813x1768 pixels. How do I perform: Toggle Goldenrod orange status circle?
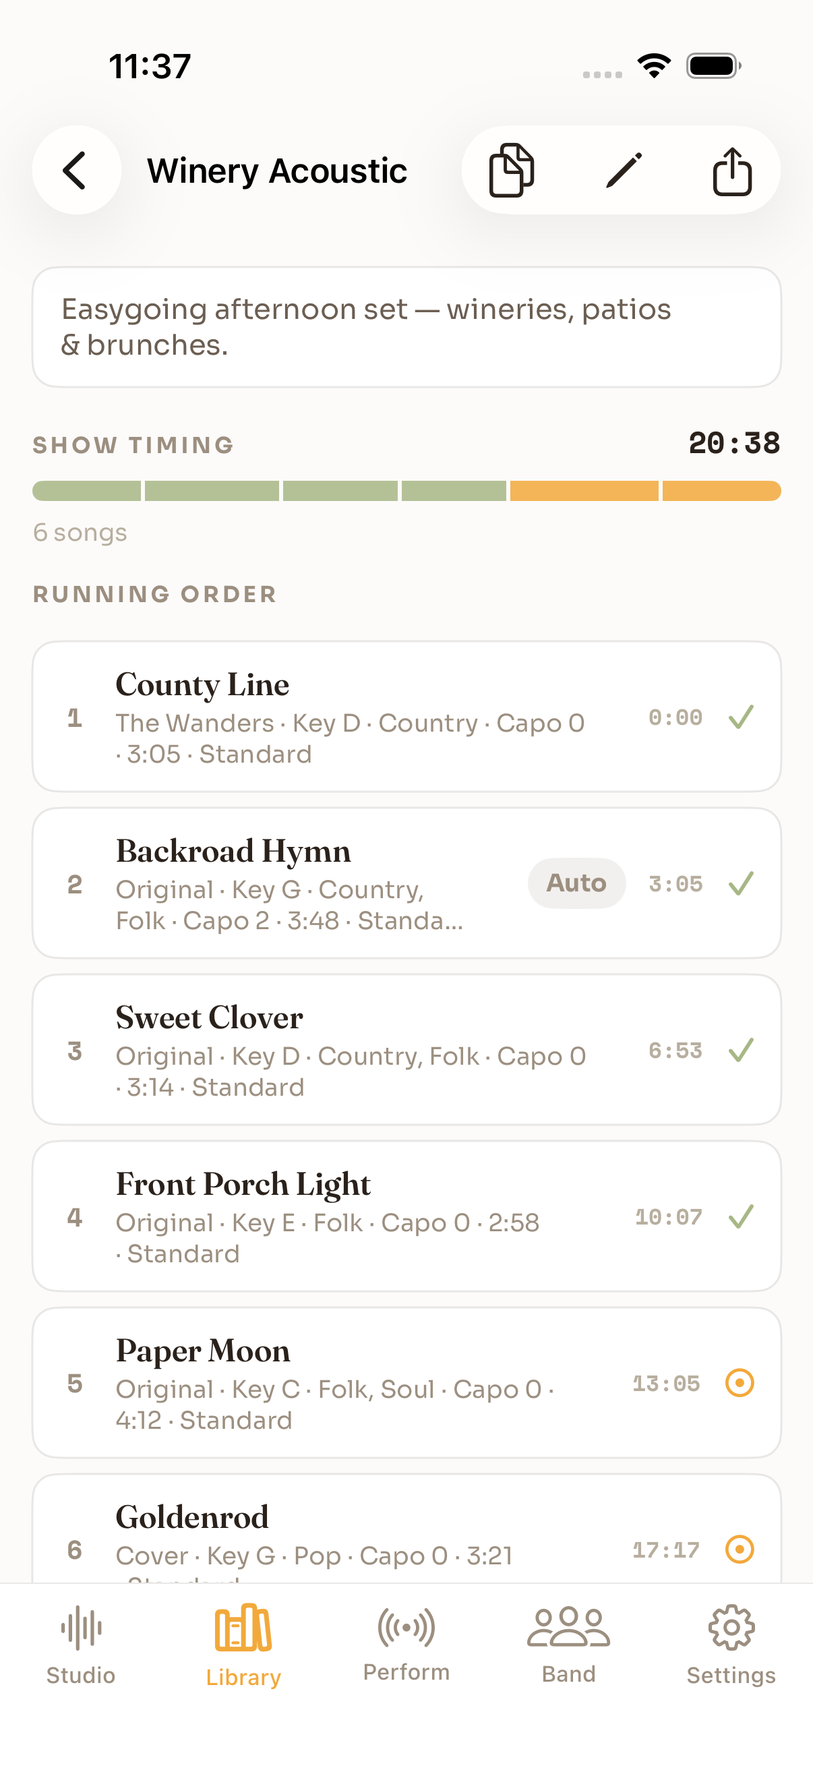tap(740, 1549)
